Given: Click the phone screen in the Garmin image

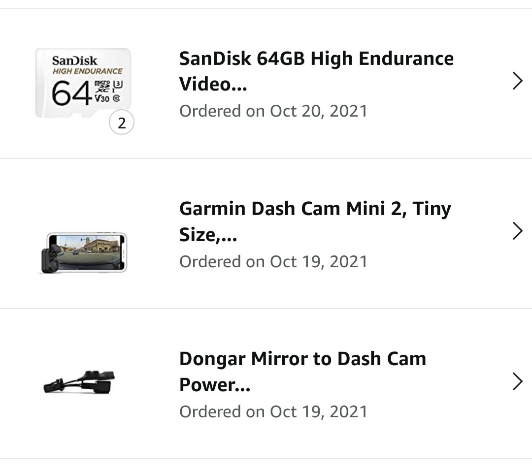Looking at the screenshot, I should pos(88,252).
